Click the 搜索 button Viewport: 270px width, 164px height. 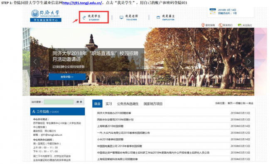(79, 102)
